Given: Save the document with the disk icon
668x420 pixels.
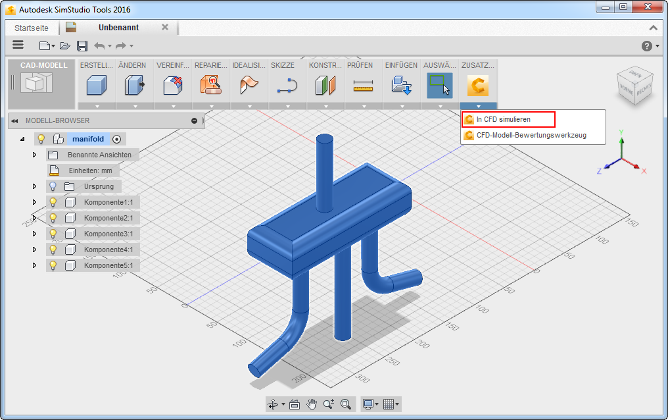Looking at the screenshot, I should click(82, 45).
